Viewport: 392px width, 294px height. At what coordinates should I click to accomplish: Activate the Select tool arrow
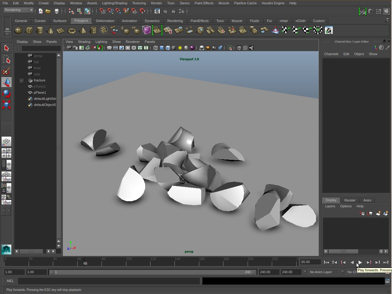click(6, 48)
